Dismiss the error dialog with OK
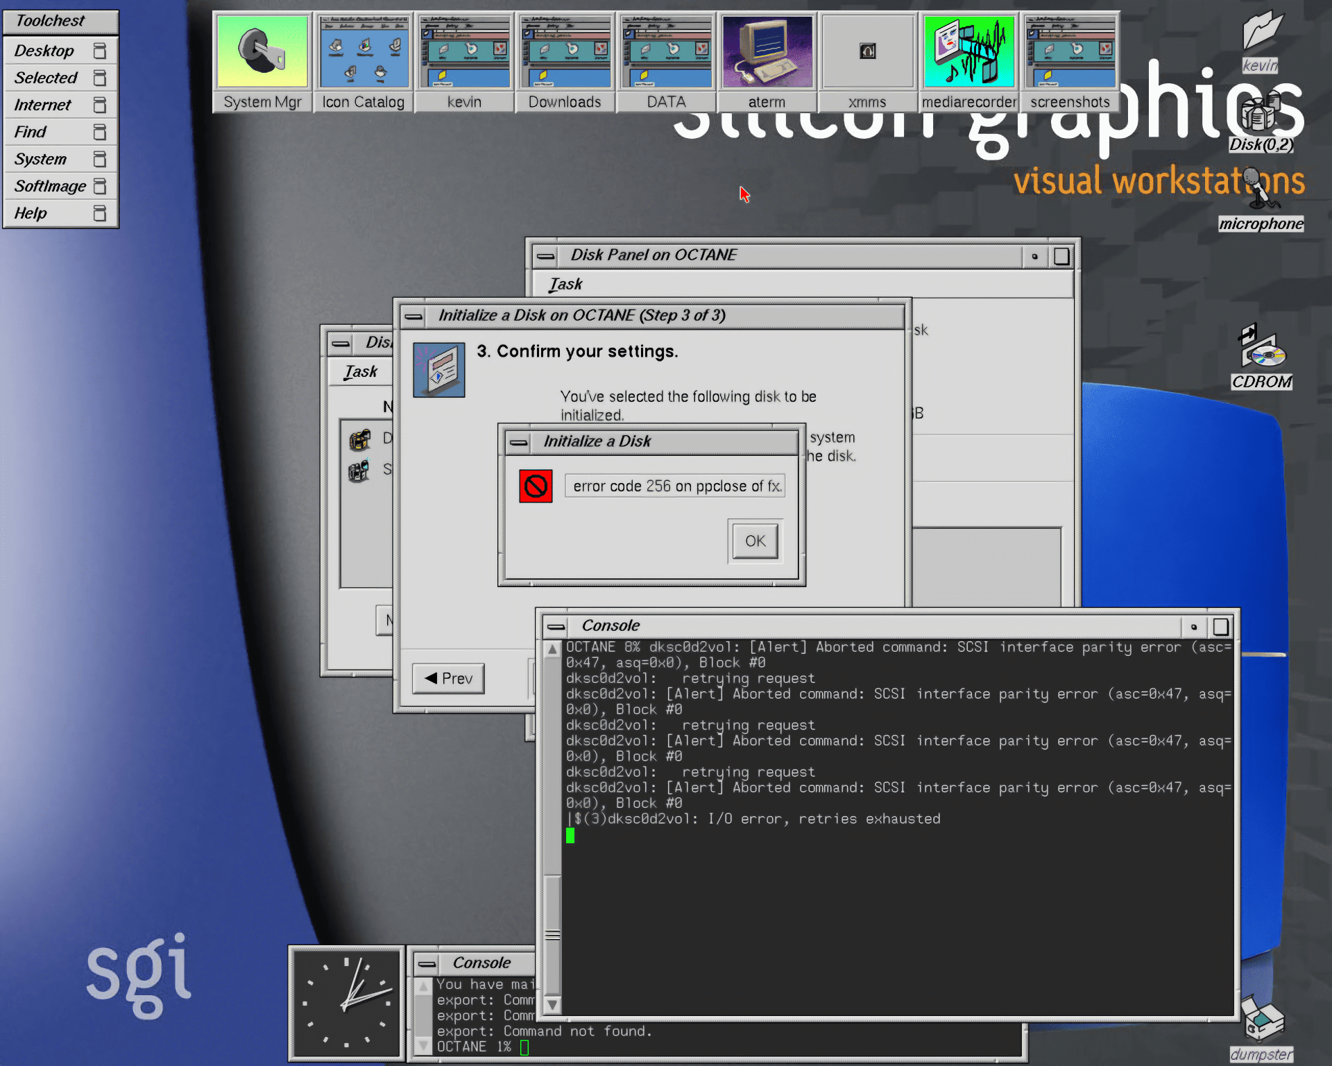Image resolution: width=1332 pixels, height=1066 pixels. [755, 541]
